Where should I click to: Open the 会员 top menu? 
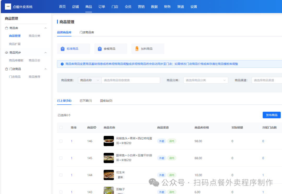128,7
